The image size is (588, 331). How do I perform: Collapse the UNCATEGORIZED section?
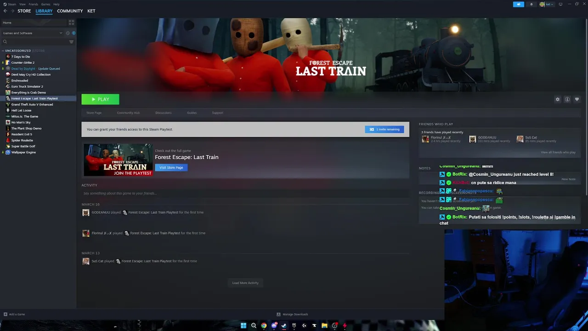point(18,51)
